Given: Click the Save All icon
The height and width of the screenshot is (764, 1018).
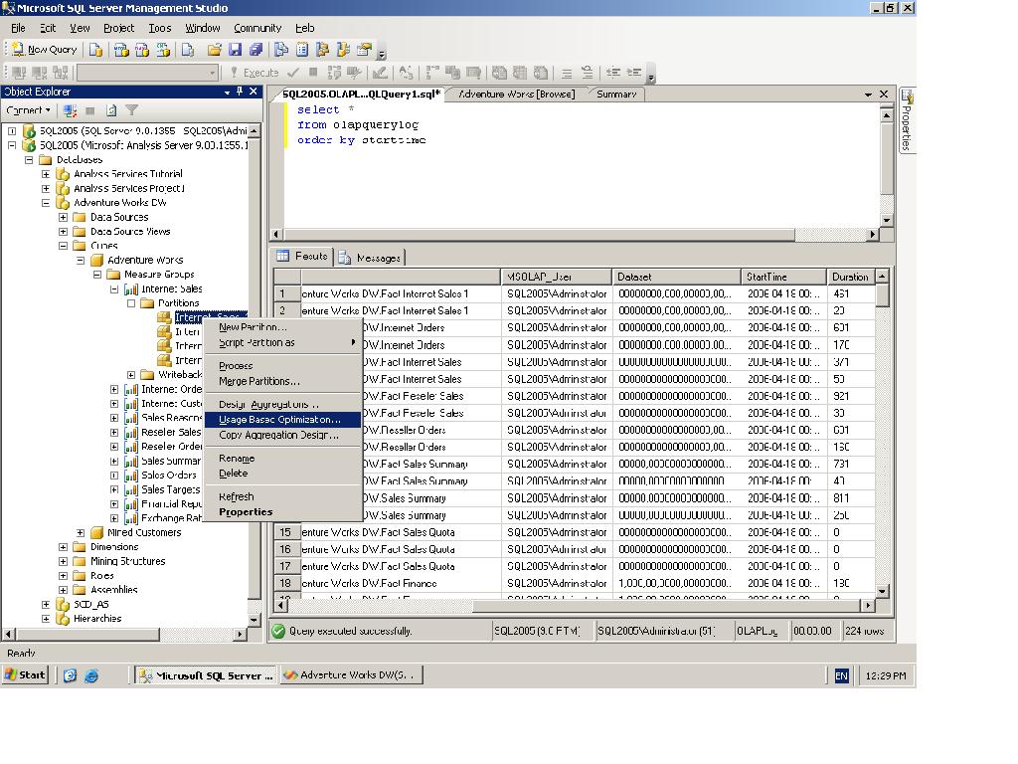Looking at the screenshot, I should pyautogui.click(x=255, y=49).
